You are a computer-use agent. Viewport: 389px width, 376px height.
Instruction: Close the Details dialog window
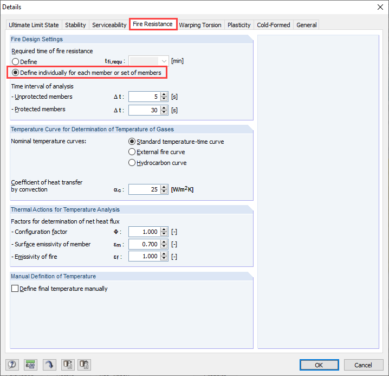click(x=380, y=7)
